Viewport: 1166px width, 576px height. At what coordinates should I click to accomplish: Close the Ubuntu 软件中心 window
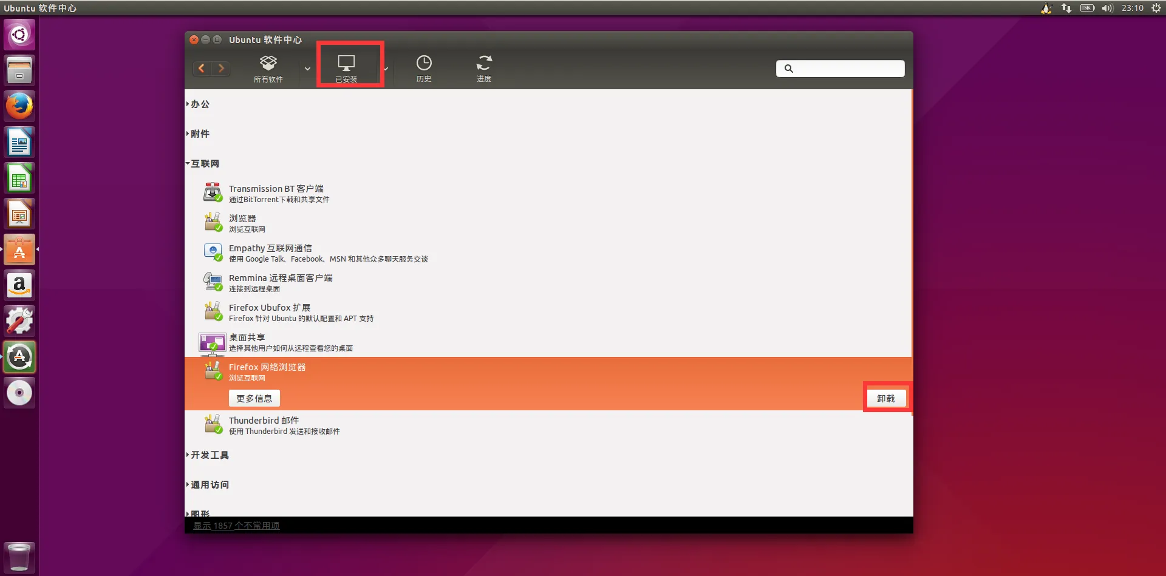click(x=194, y=39)
